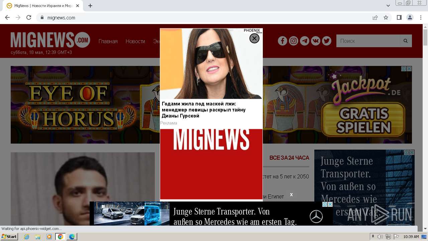The height and width of the screenshot is (241, 428).
Task: Open AdChoices info on bottom Mercedes ad
Action: click(x=325, y=204)
